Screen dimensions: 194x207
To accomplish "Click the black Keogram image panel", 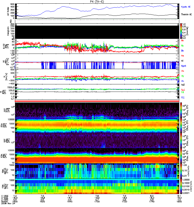I will coord(97,32).
